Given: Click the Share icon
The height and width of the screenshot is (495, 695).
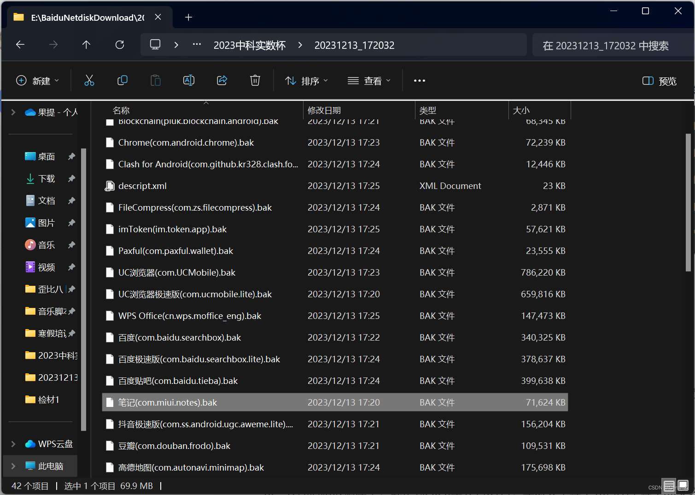Looking at the screenshot, I should [222, 81].
